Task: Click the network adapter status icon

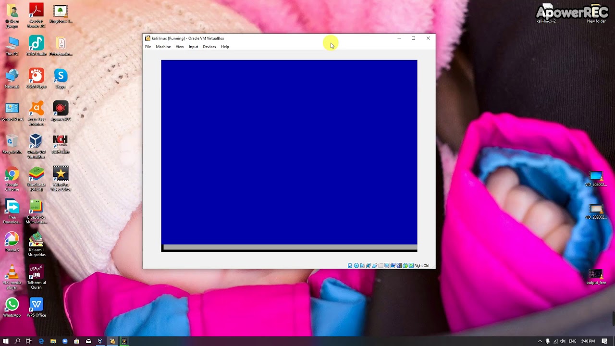Action: click(369, 265)
